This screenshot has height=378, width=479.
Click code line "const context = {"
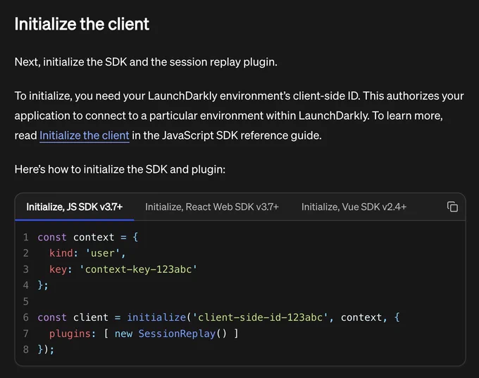coord(88,238)
